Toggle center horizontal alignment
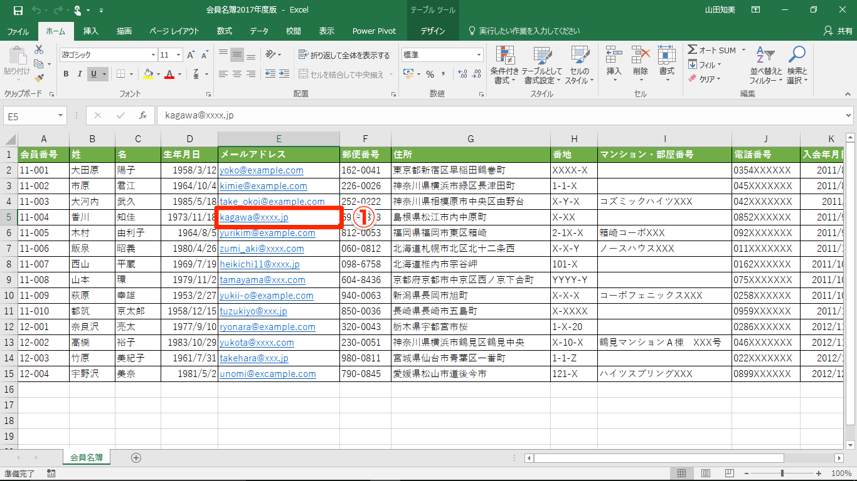857x481 pixels. pos(237,74)
